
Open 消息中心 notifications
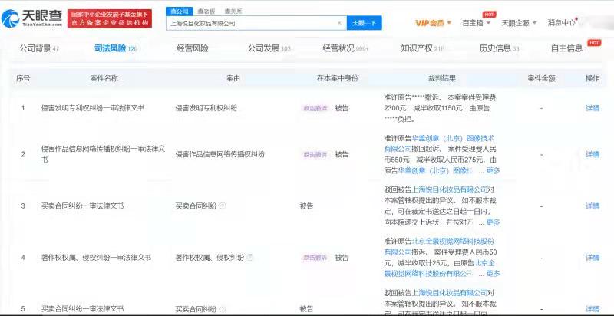[562, 23]
